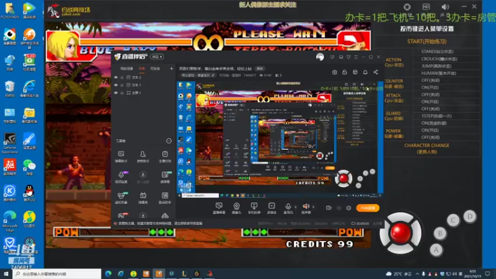Open Microsoft Edge from the taskbar
The width and height of the screenshot is (496, 279).
[x=108, y=273]
